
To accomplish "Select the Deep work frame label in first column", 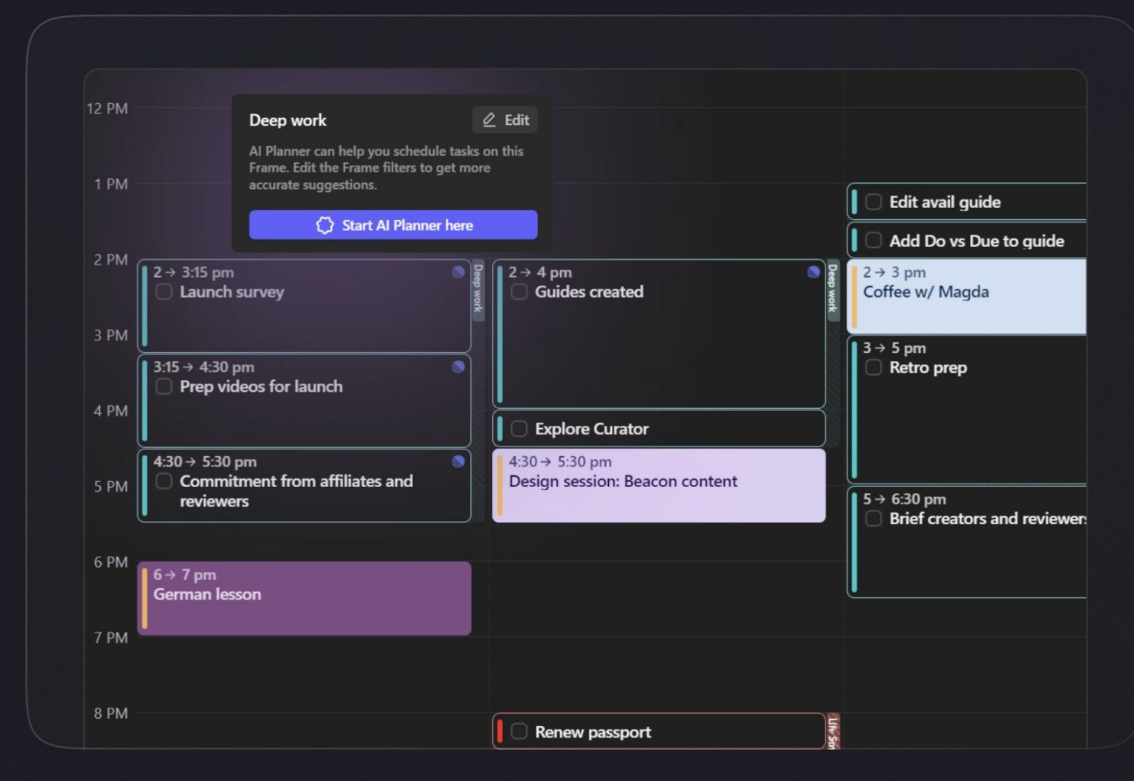I will 478,289.
